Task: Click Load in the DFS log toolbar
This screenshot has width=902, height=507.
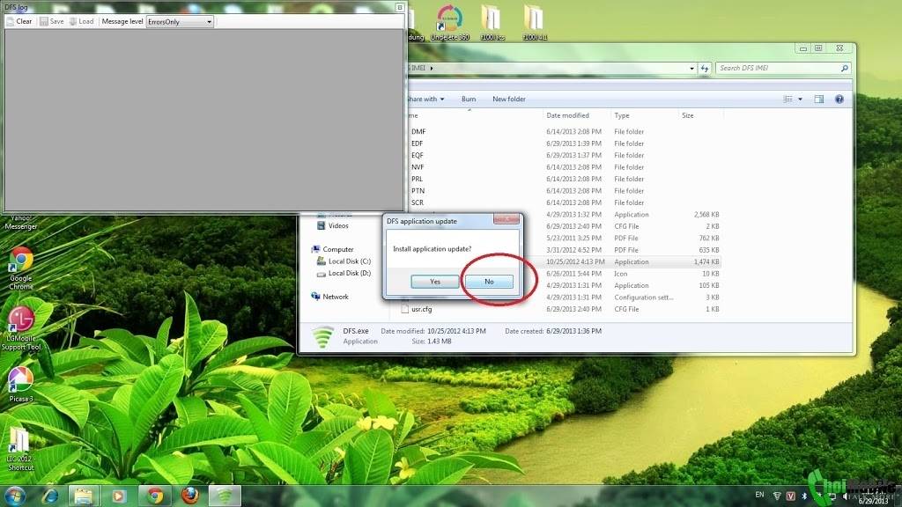Action: click(81, 21)
